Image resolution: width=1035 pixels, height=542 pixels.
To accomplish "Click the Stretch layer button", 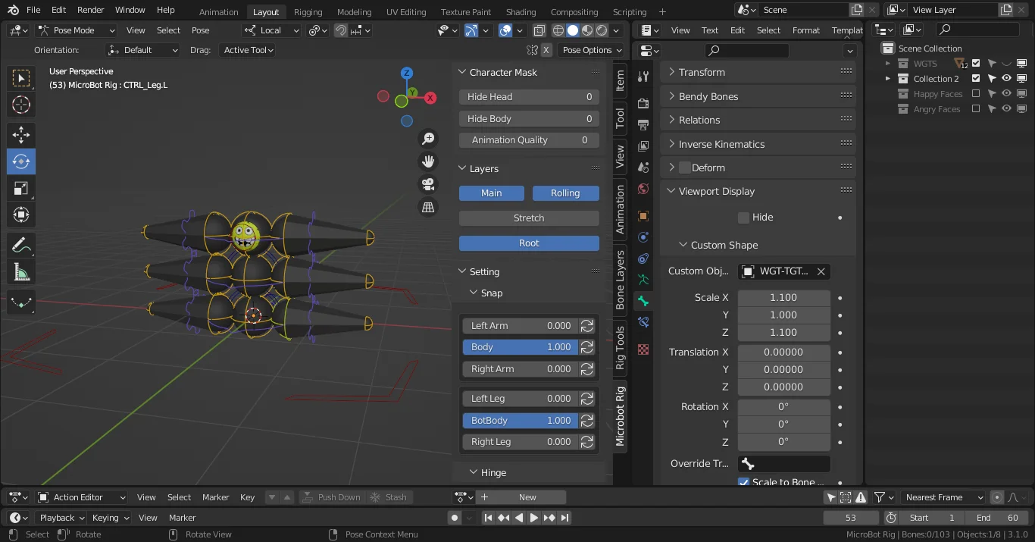I will (528, 218).
